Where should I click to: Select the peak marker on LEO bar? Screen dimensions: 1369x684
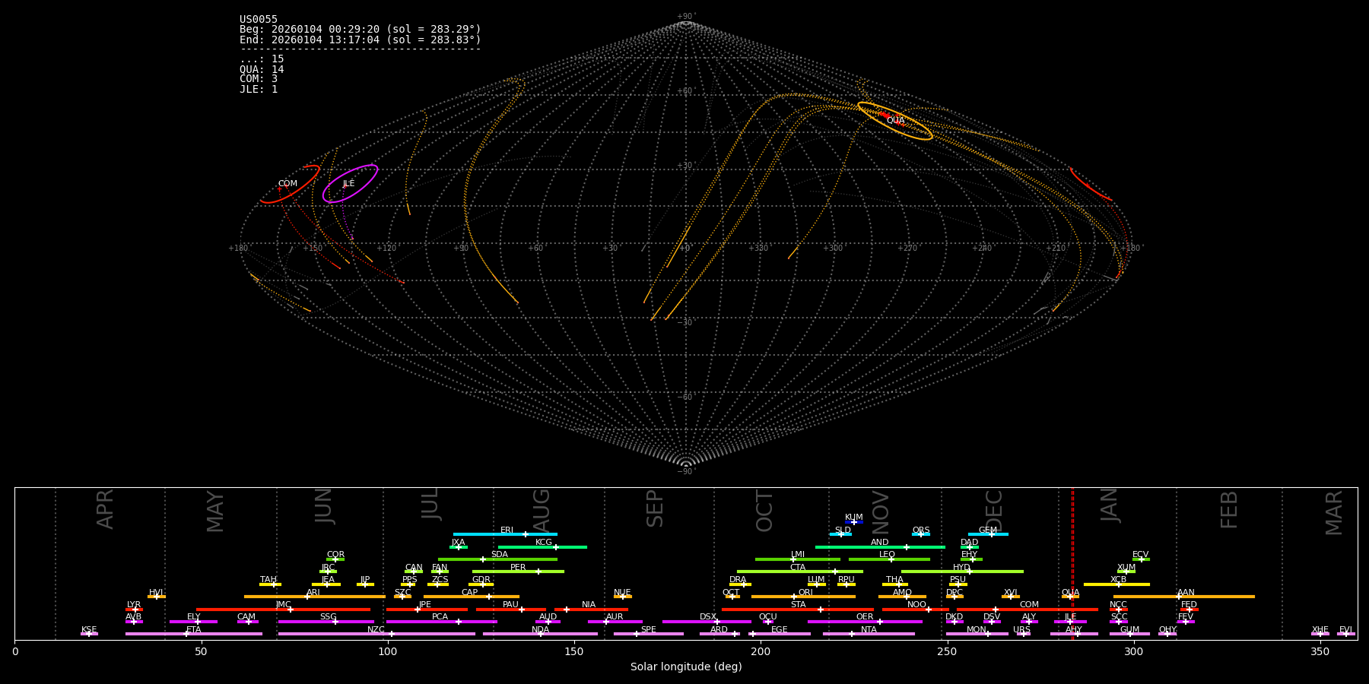coord(891,559)
